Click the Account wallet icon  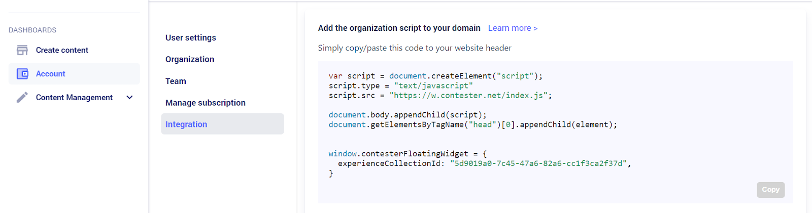point(22,74)
